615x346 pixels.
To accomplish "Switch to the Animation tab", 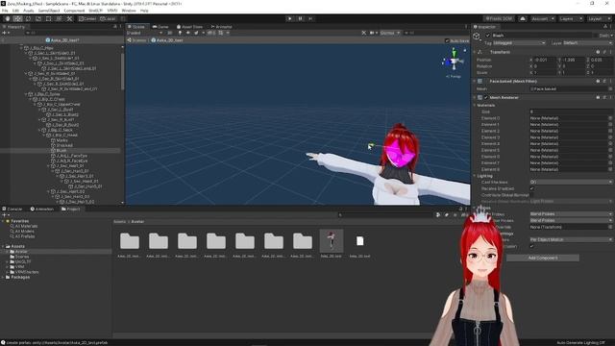I will pyautogui.click(x=42, y=209).
